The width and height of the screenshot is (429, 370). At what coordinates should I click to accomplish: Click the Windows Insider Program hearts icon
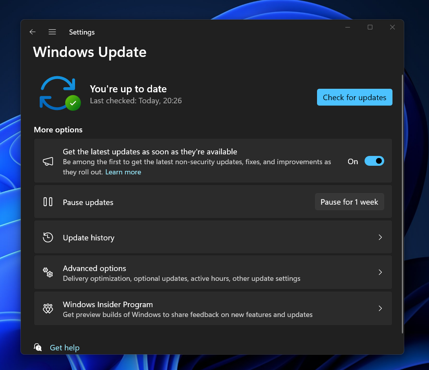click(x=48, y=308)
